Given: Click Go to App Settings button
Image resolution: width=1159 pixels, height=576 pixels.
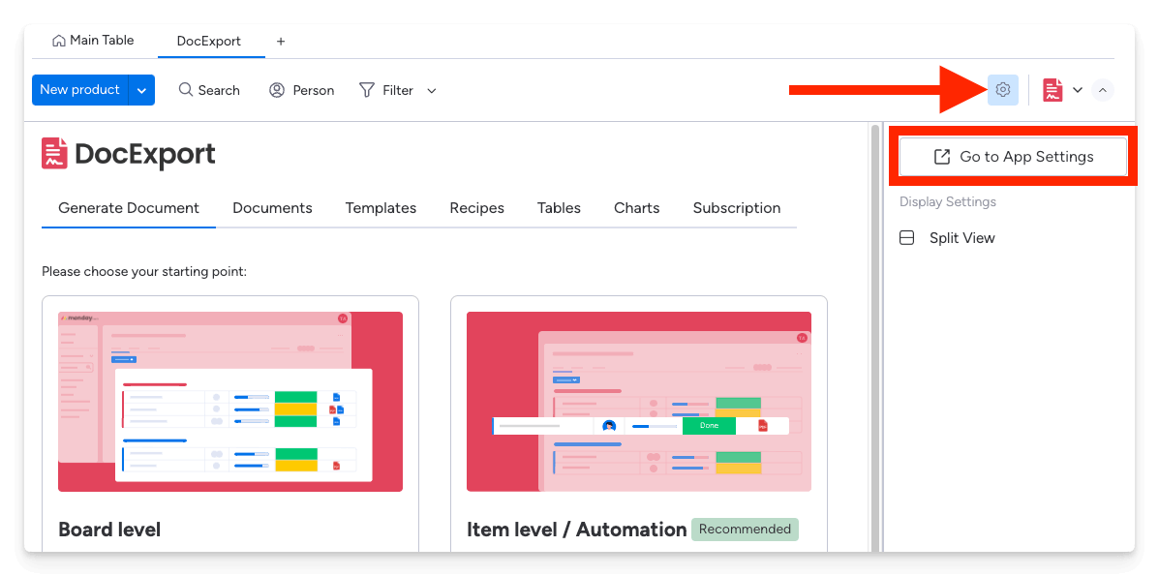Looking at the screenshot, I should pyautogui.click(x=1013, y=157).
